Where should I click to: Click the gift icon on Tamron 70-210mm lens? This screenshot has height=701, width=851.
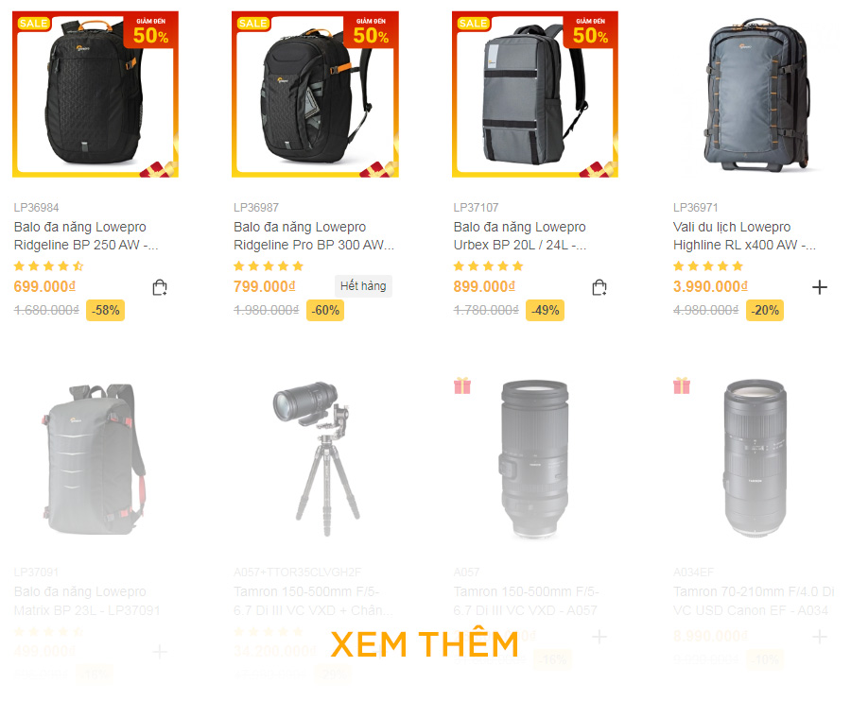682,385
